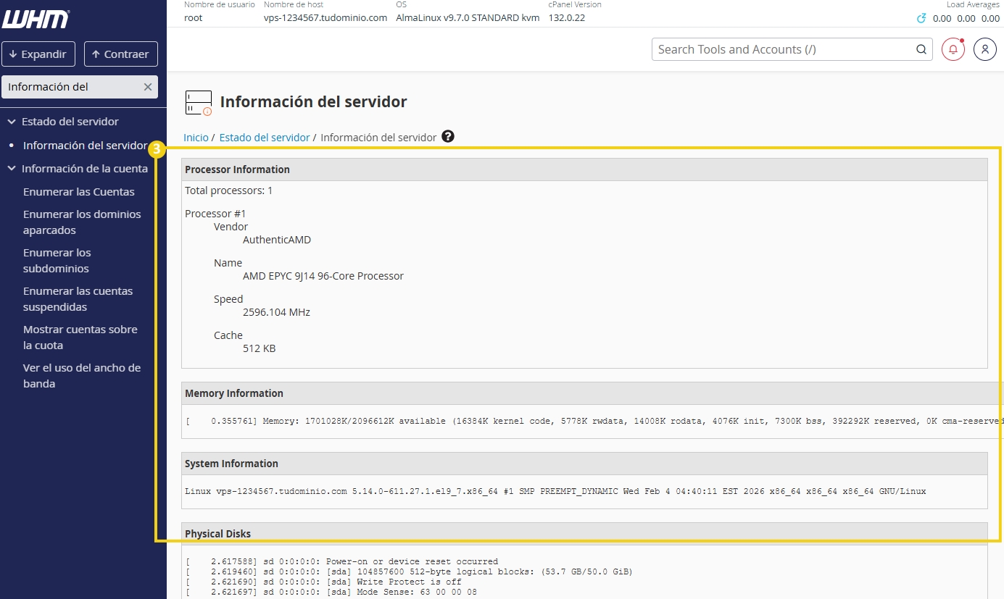Screen dimensions: 1004x599
Task: Collapse the Estado del servidor section
Action: (11, 121)
